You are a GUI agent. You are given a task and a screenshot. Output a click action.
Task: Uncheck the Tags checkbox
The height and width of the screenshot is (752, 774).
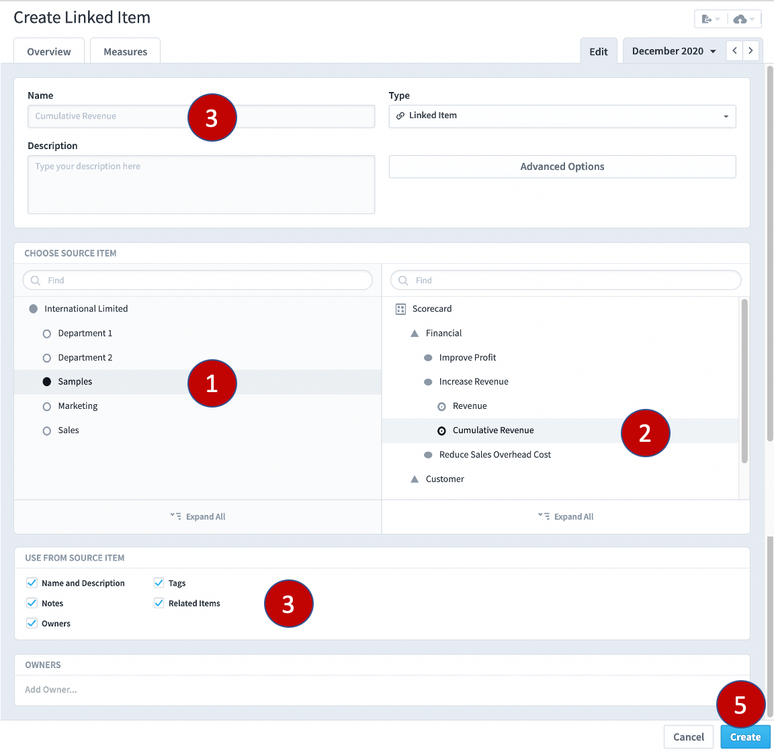click(x=159, y=583)
